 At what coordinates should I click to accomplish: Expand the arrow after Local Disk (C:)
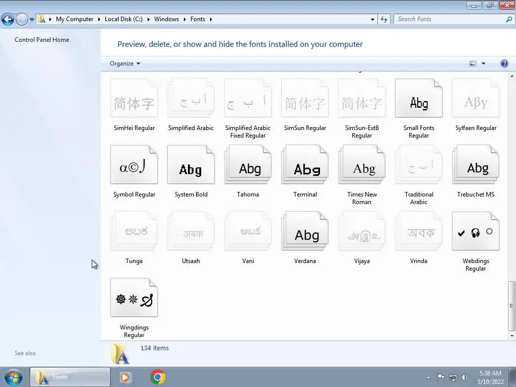148,19
